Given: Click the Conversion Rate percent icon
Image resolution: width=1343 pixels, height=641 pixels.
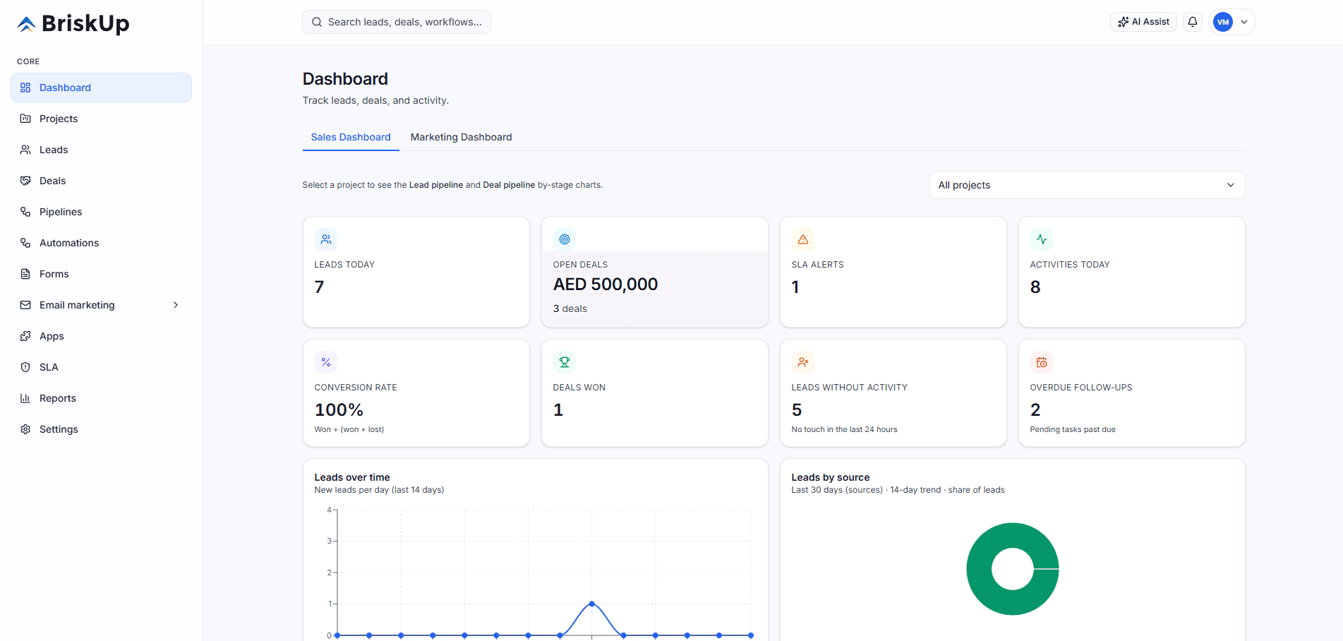Looking at the screenshot, I should 326,362.
